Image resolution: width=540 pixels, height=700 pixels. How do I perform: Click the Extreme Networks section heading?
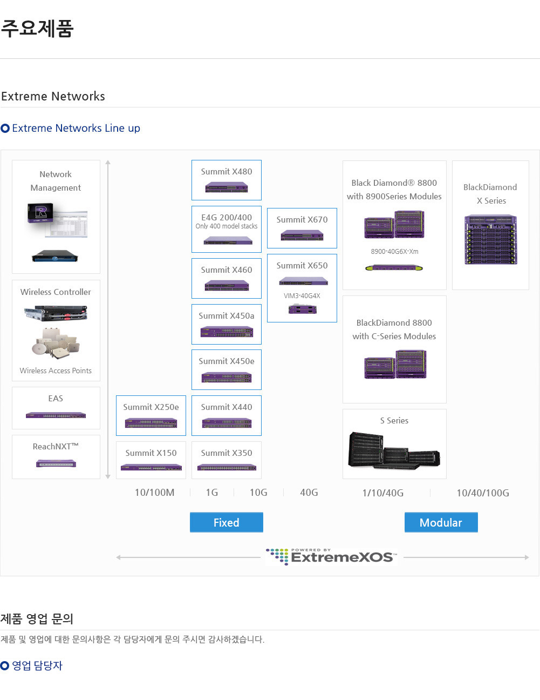click(53, 96)
